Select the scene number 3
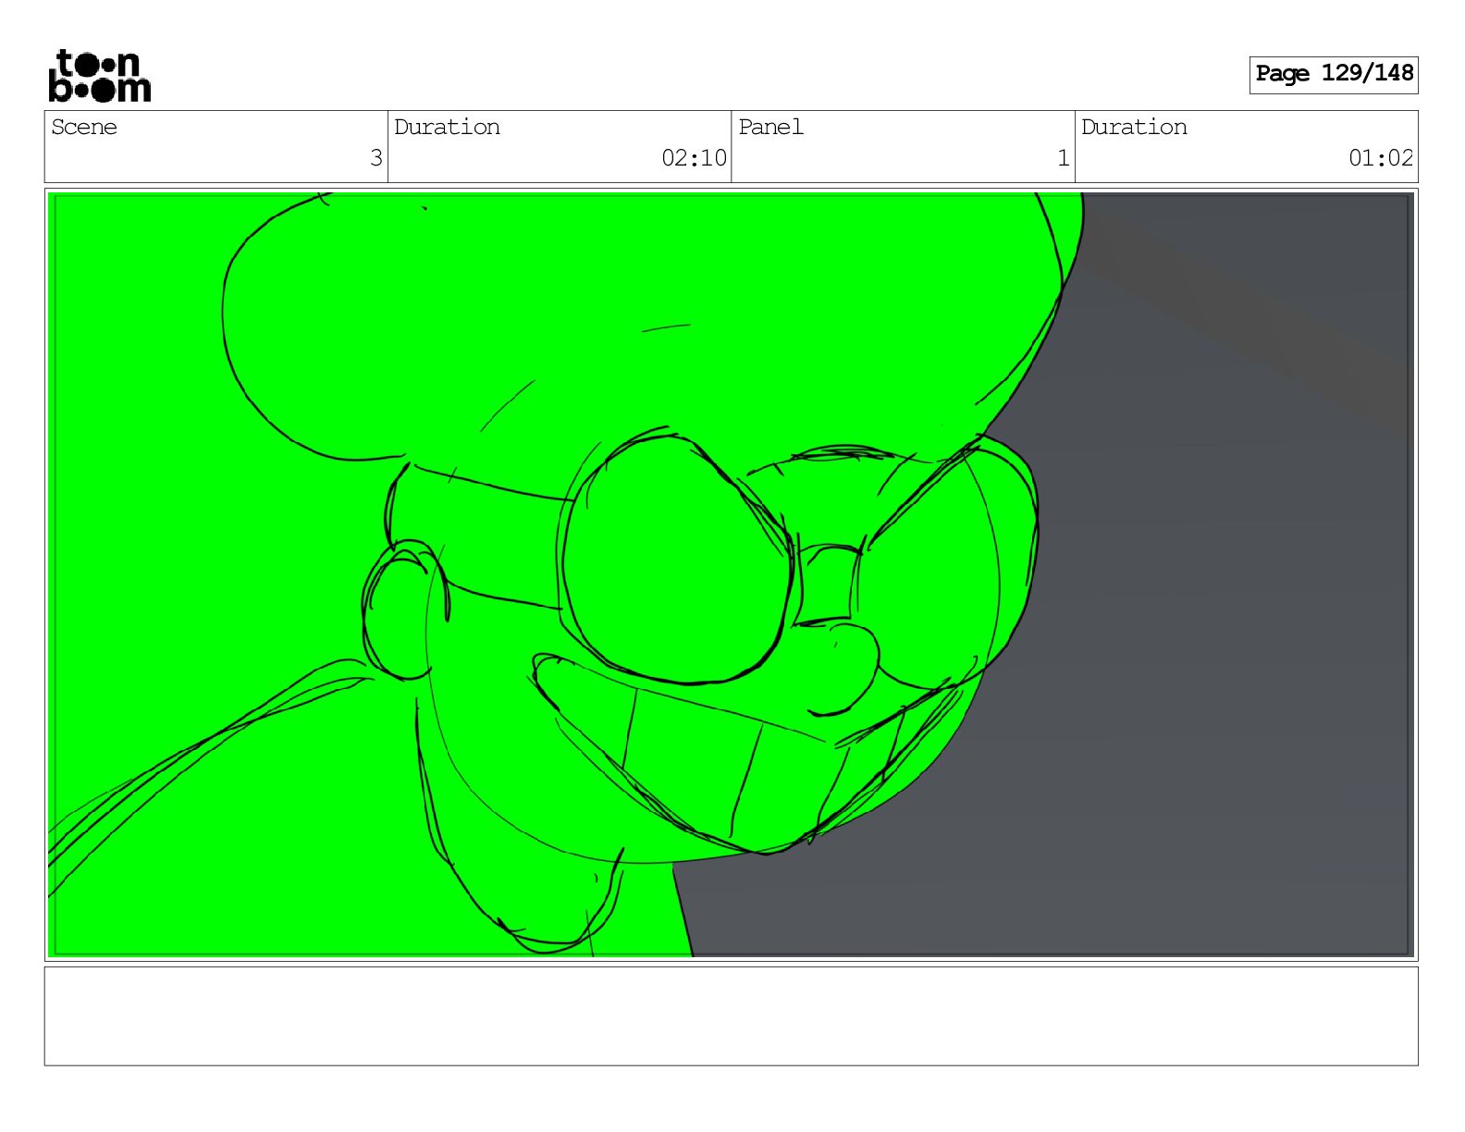Viewport: 1465px width, 1132px height. [x=375, y=158]
